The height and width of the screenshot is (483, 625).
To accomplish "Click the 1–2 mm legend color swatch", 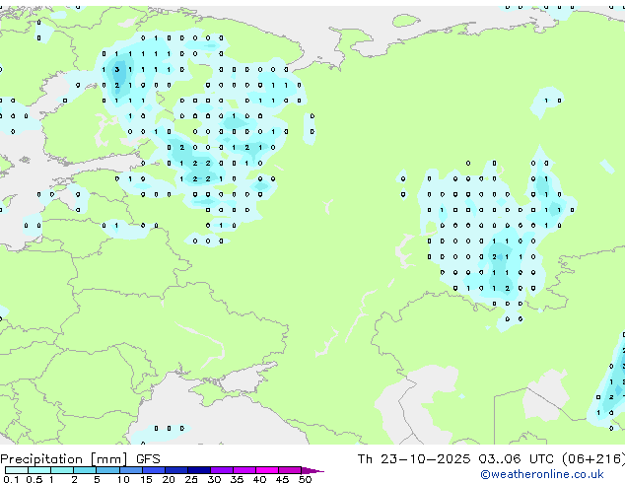I will tap(62, 470).
